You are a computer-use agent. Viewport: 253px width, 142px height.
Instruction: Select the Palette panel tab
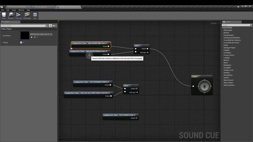click(x=232, y=22)
